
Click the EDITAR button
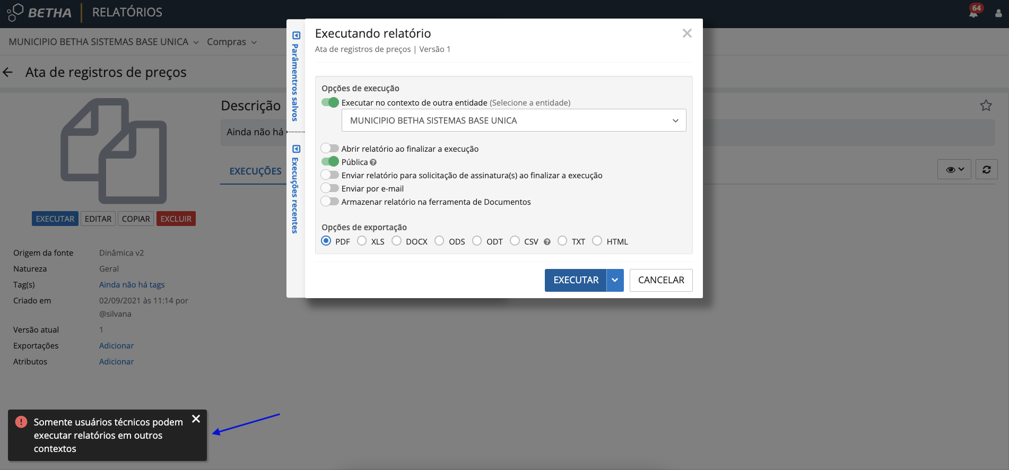(x=98, y=219)
